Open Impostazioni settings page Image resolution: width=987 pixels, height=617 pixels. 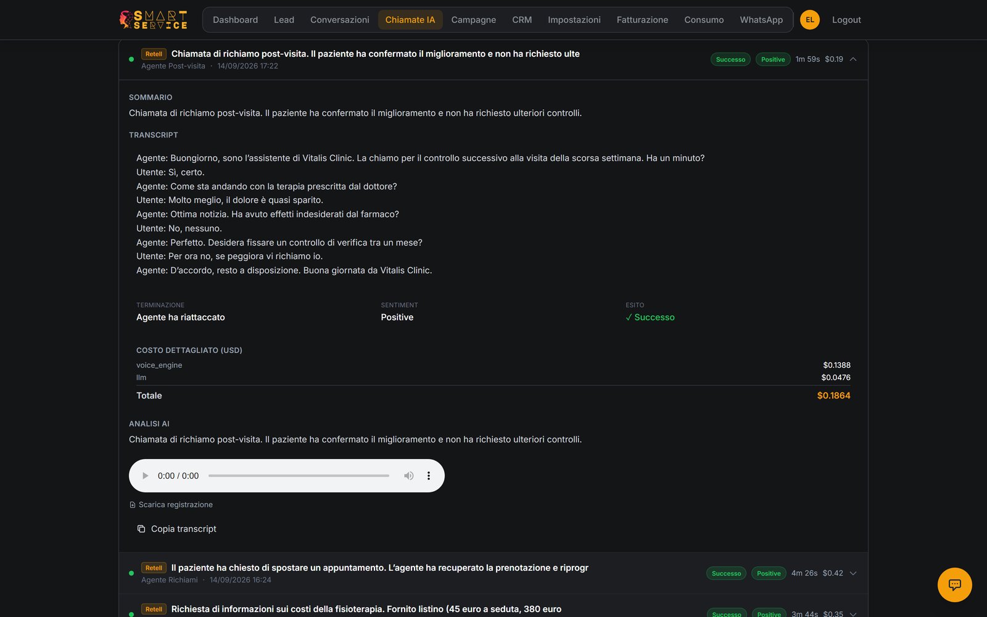click(x=574, y=20)
